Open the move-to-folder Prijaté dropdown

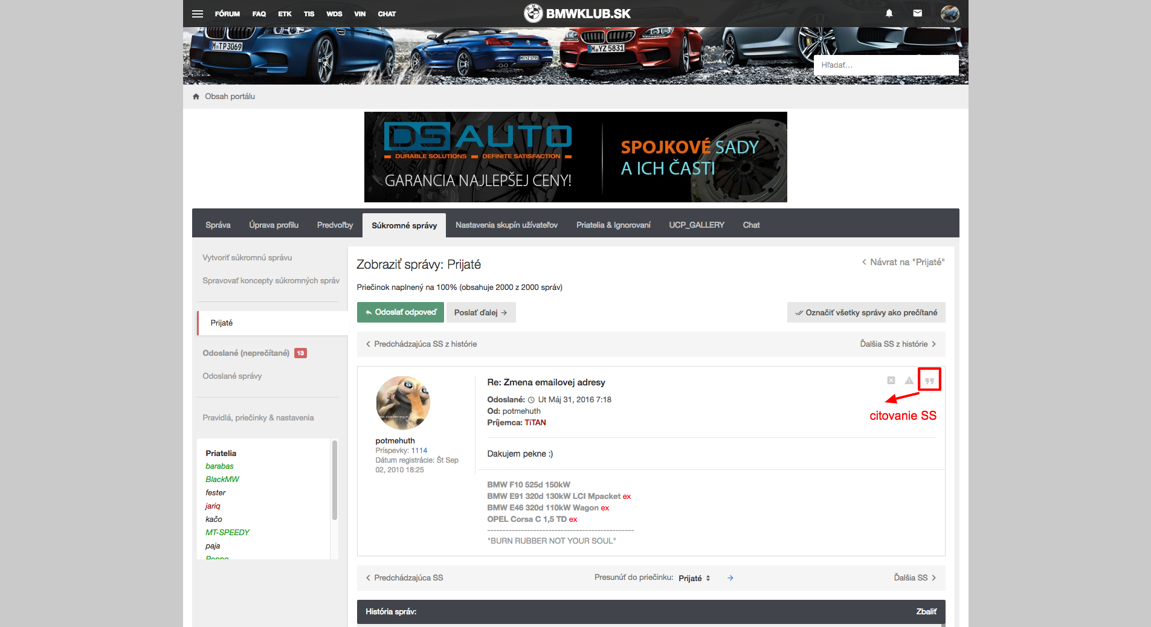[694, 578]
